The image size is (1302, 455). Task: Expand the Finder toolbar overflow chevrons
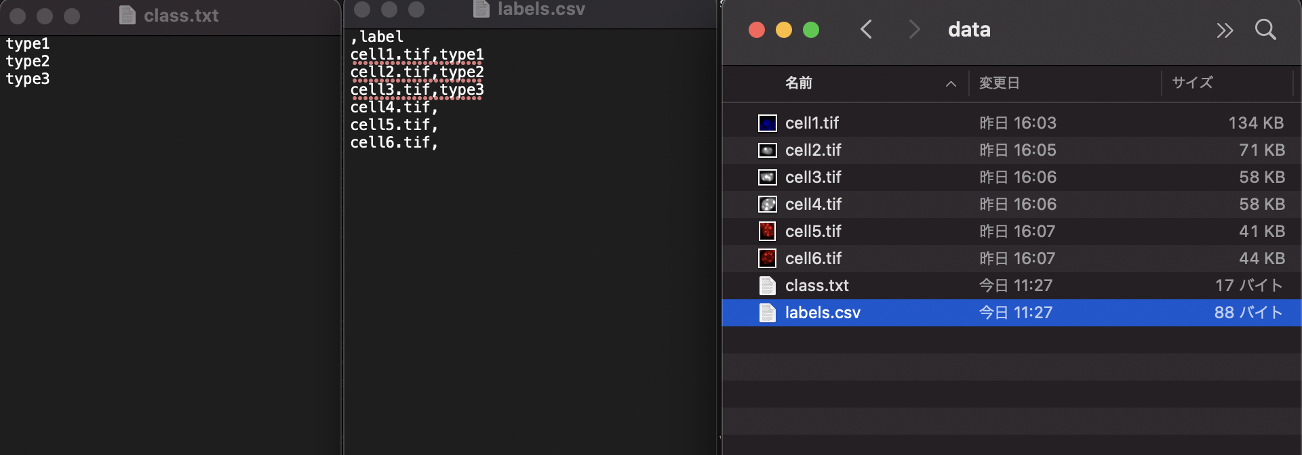point(1224,30)
